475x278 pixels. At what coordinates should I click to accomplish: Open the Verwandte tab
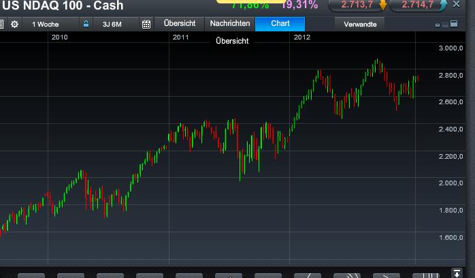360,25
